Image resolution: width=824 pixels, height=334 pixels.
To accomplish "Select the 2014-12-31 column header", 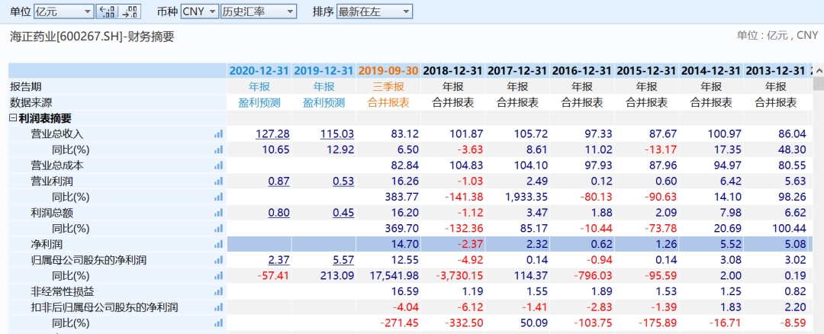I will tap(710, 70).
